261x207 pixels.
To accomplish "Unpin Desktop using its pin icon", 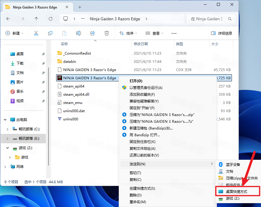I will coord(43,54).
